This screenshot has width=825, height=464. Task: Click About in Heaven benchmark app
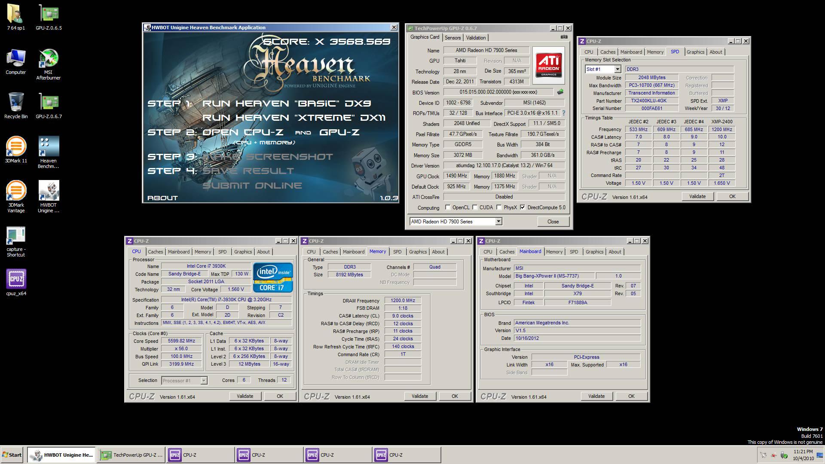coord(162,198)
